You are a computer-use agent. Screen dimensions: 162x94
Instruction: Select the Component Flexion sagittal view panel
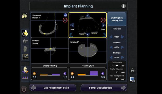click(x=50, y=25)
